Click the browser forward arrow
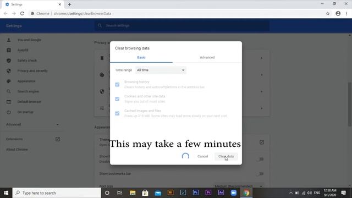 click(14, 13)
